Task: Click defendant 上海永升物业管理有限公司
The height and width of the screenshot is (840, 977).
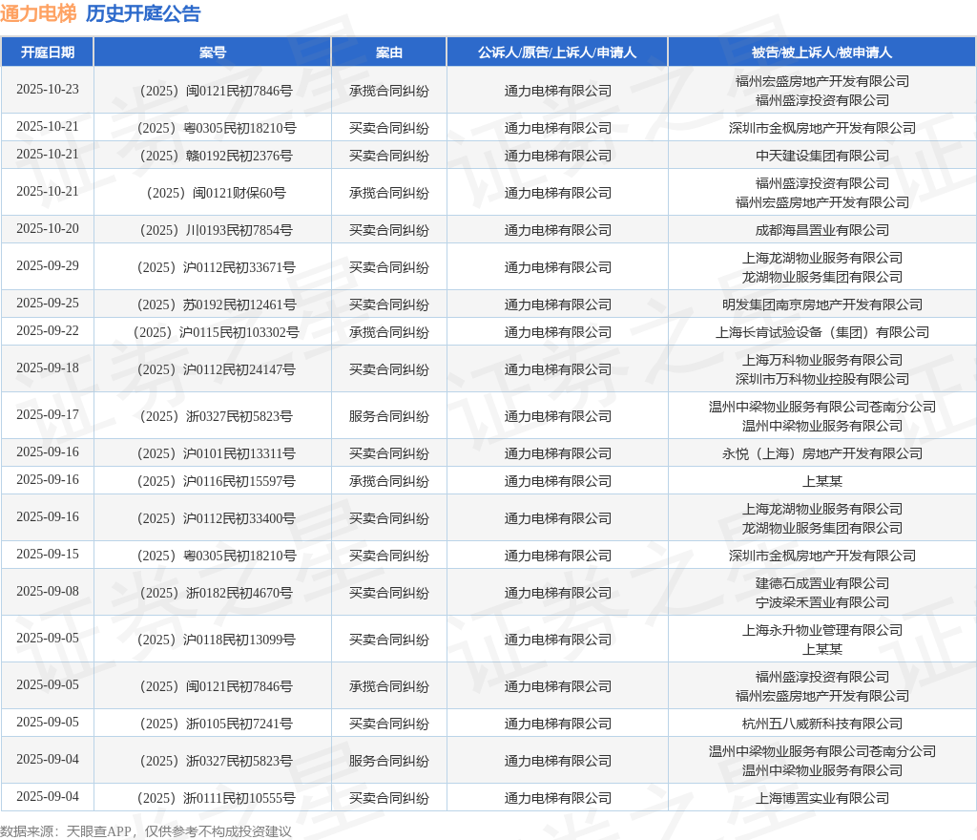Action: 821,631
